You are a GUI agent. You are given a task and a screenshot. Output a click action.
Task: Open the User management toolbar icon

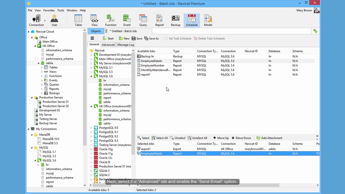point(54,20)
